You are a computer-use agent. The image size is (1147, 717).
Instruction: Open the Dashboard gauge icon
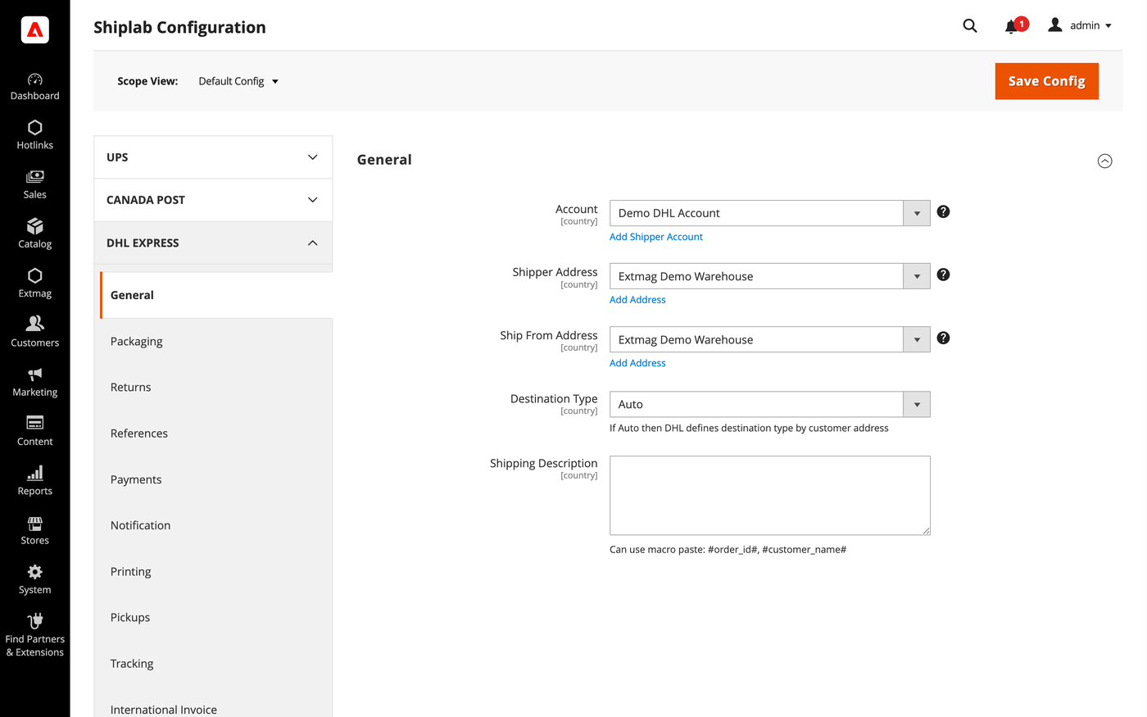34,79
